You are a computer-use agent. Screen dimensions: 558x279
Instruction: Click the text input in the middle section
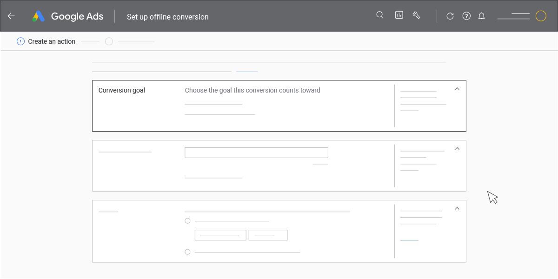(x=256, y=152)
